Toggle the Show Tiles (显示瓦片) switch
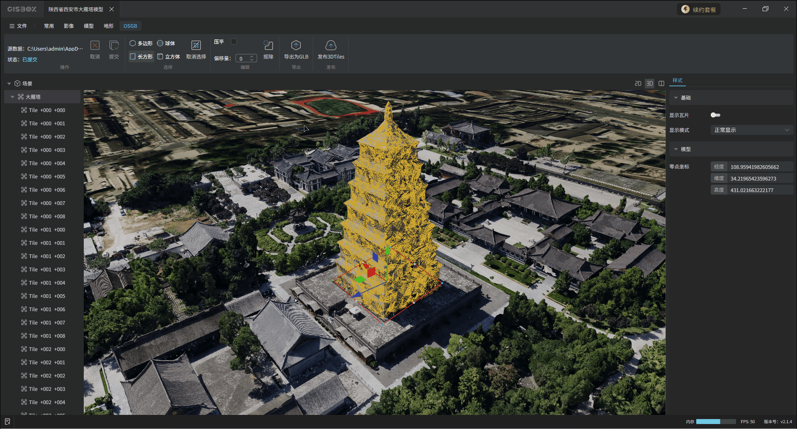The image size is (797, 429). pos(715,115)
